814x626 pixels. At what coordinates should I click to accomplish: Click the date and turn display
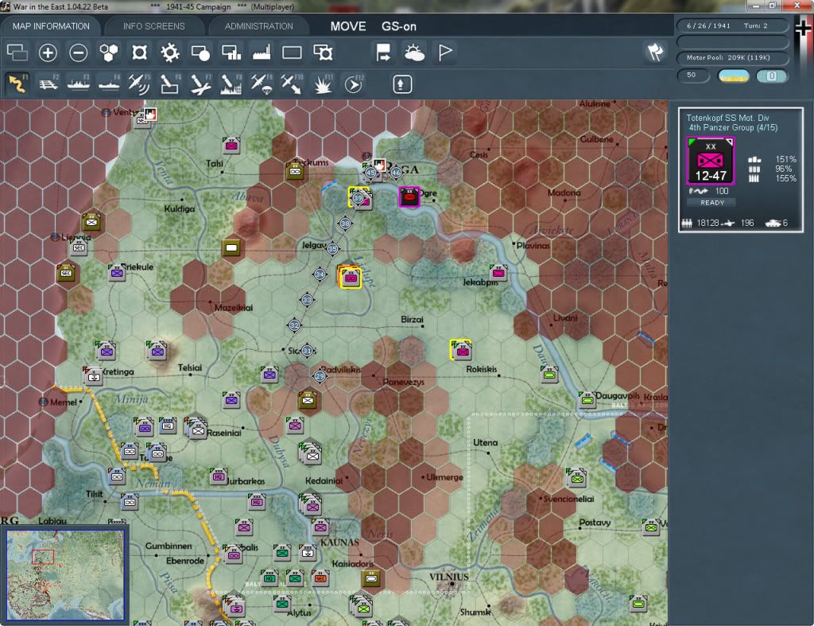click(x=731, y=25)
